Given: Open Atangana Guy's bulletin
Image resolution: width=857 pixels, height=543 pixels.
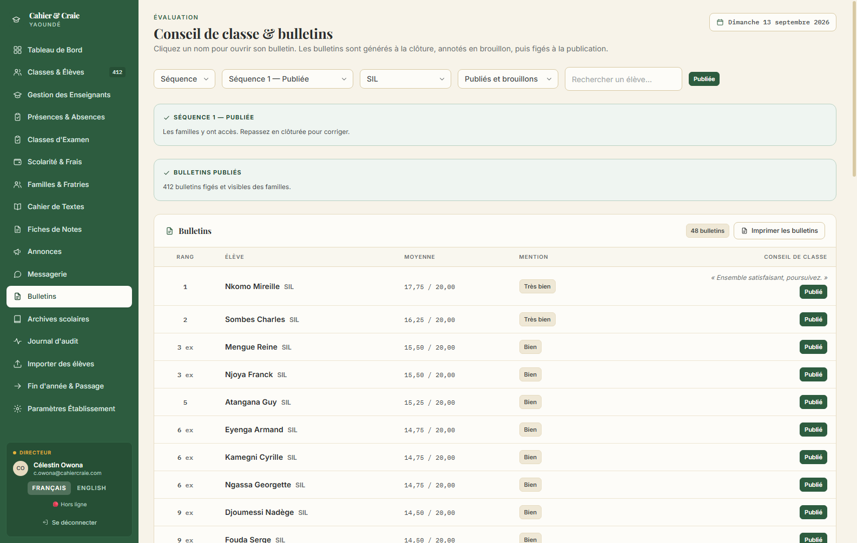Looking at the screenshot, I should [x=250, y=402].
